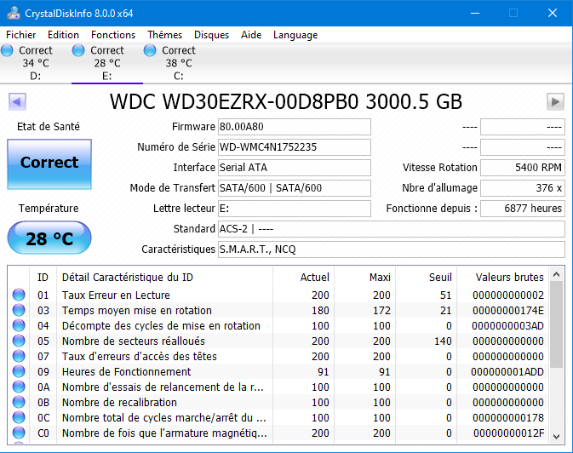Click the Détail Caractéristique du ID header
The height and width of the screenshot is (453, 573).
pos(164,277)
